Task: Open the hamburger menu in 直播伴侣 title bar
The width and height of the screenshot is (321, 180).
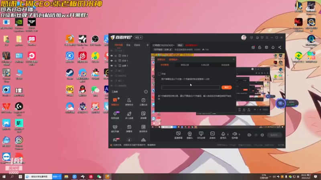Action: coord(267,38)
